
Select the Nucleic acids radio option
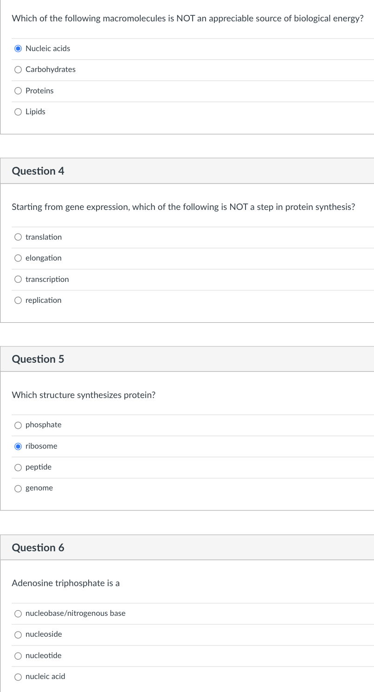coord(18,48)
